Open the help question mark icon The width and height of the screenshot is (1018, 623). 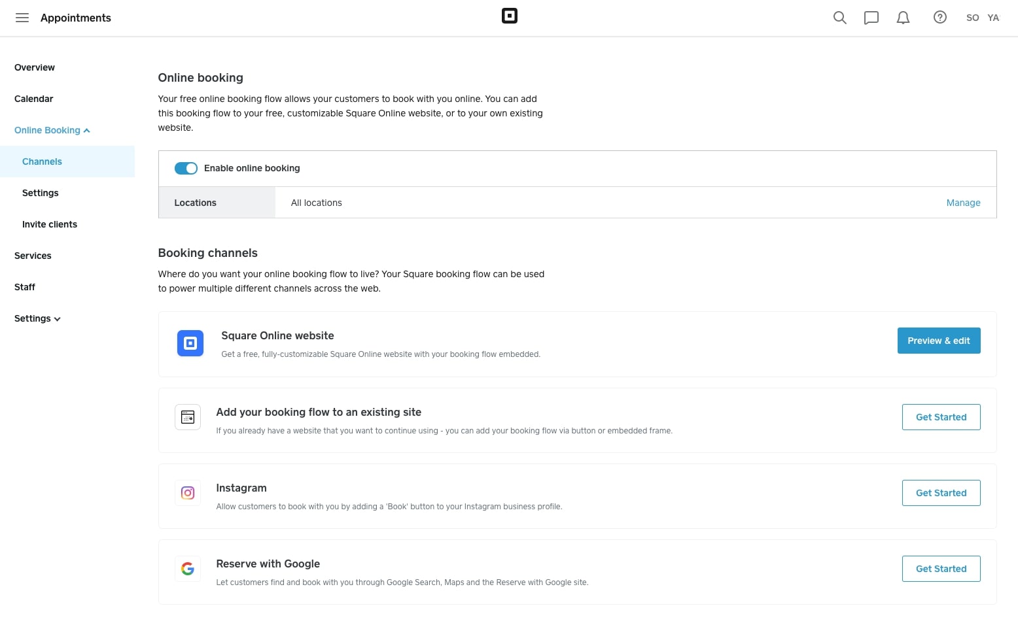[939, 18]
